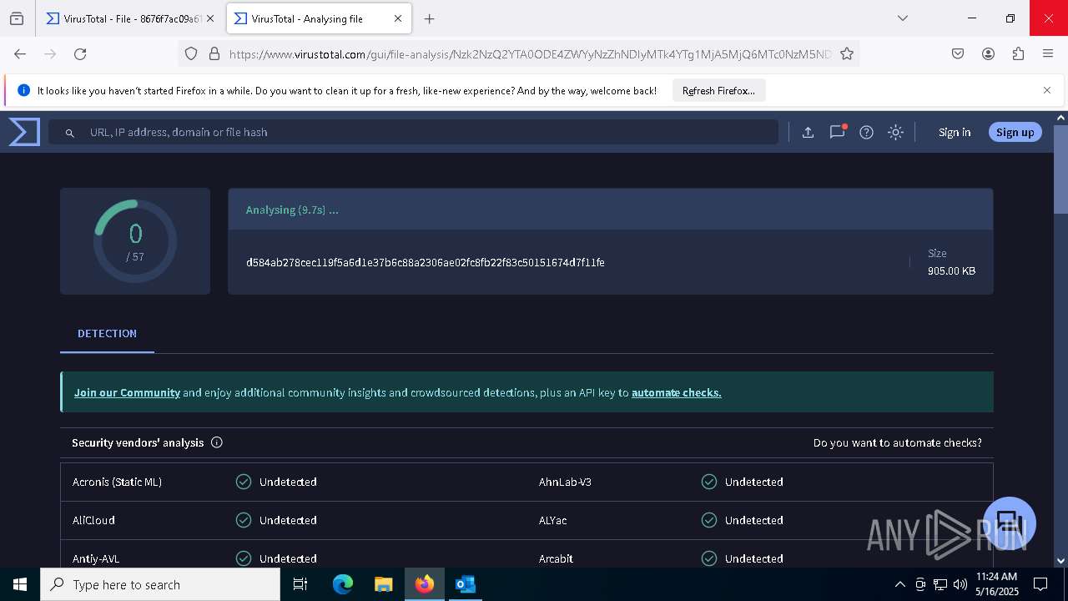Click the ALYac vendor name
1068x601 pixels.
click(552, 520)
